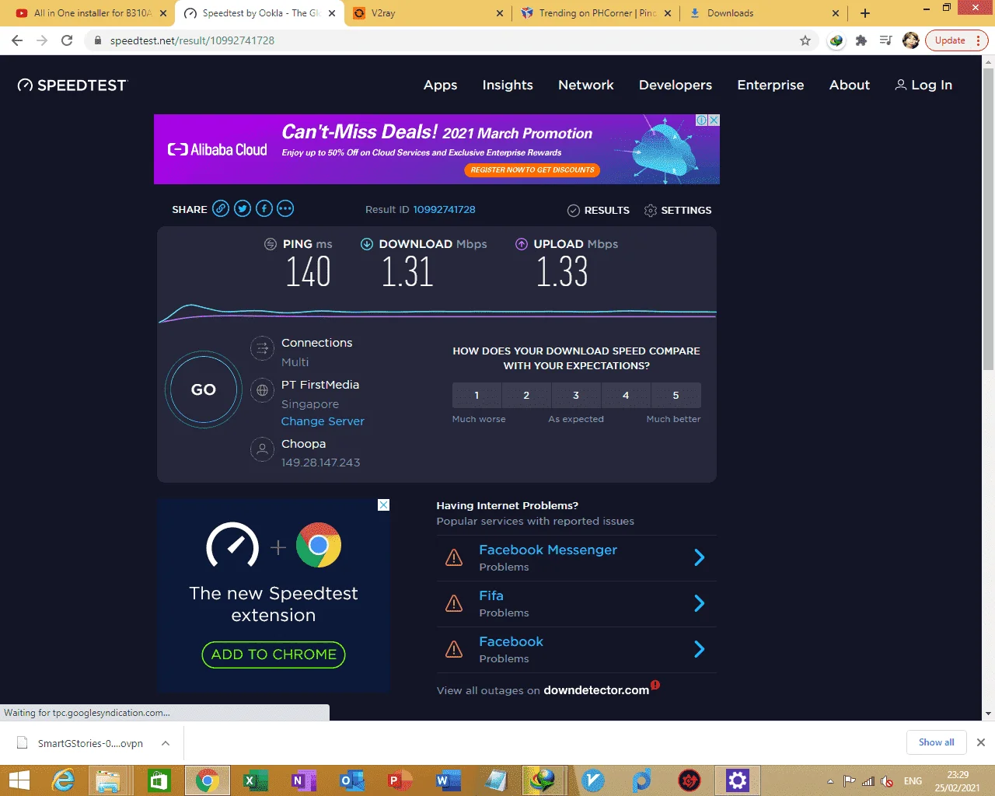Click the Choopa provider user icon
This screenshot has width=995, height=796.
click(263, 449)
